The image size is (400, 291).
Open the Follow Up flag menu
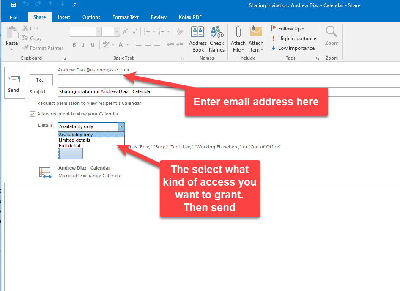coord(288,29)
